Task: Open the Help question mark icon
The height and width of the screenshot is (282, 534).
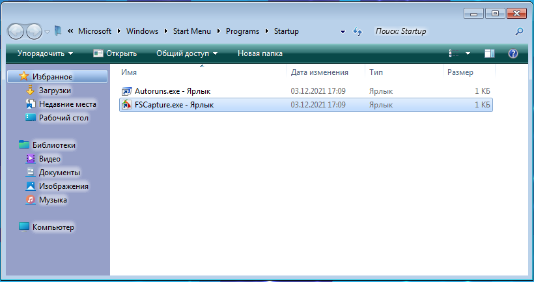Action: (513, 53)
